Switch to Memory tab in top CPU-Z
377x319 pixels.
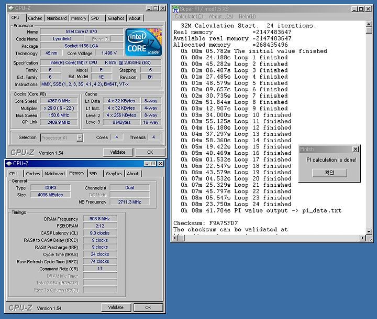coord(79,18)
